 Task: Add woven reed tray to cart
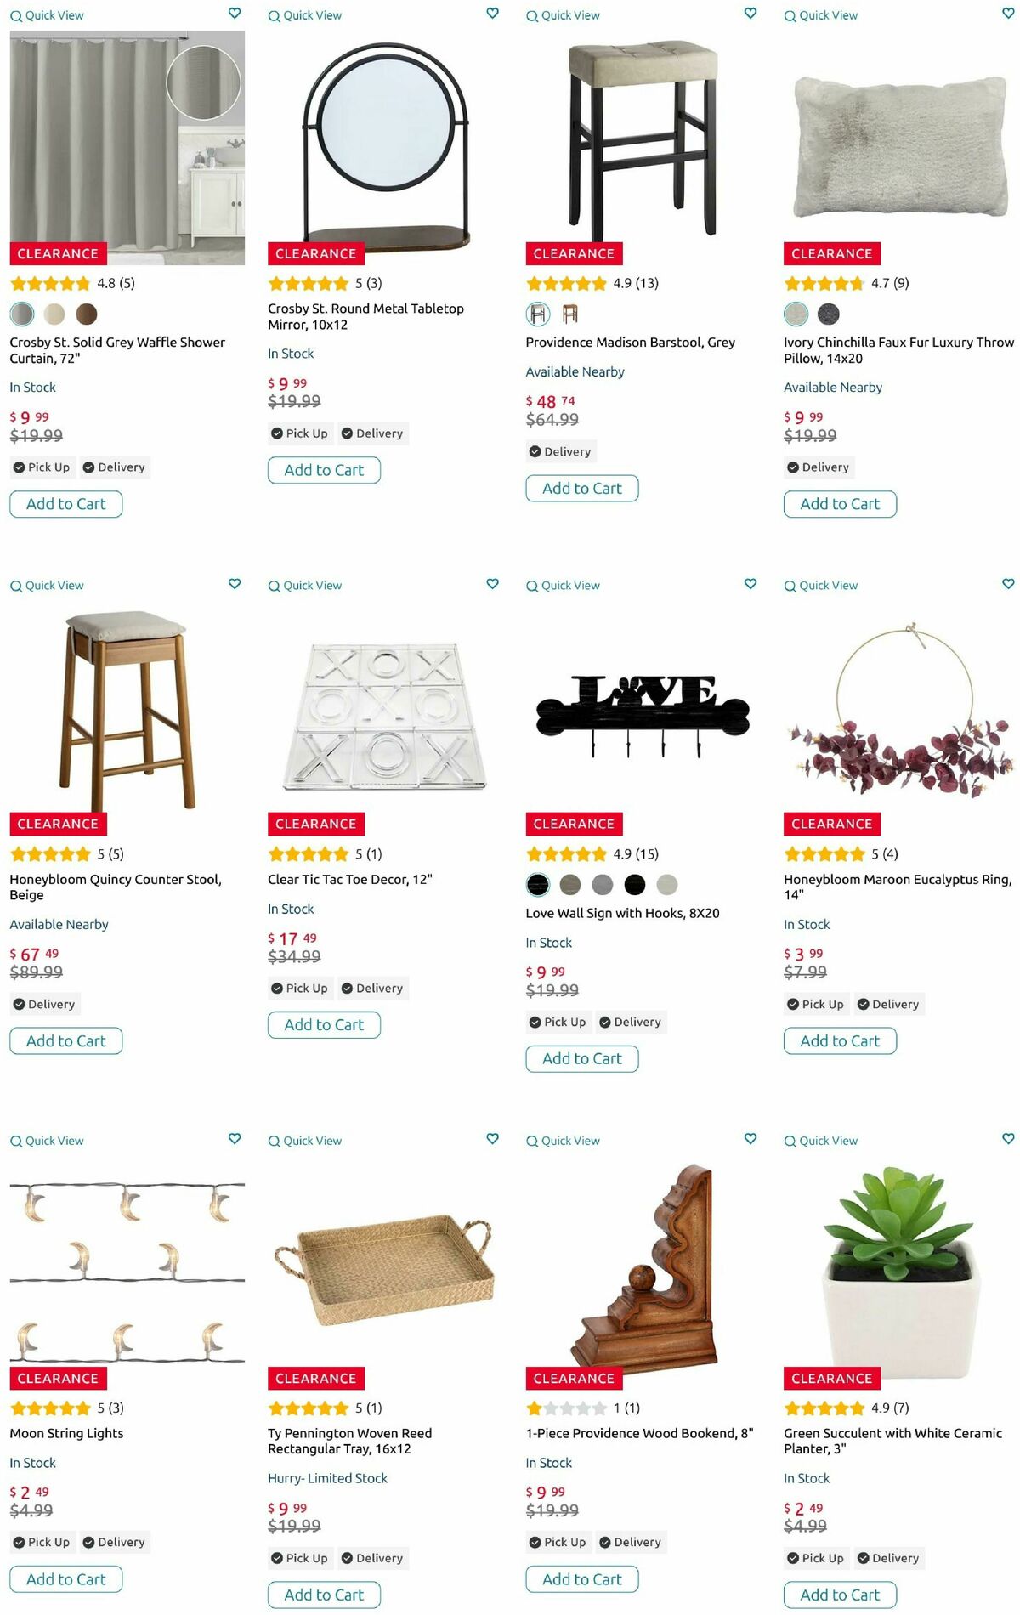click(x=324, y=1595)
